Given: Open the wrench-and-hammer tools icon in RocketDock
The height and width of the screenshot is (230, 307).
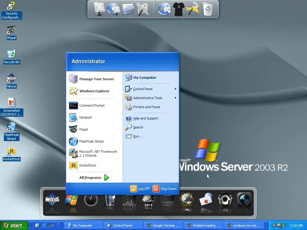Looking at the screenshot, I should coord(142,9).
